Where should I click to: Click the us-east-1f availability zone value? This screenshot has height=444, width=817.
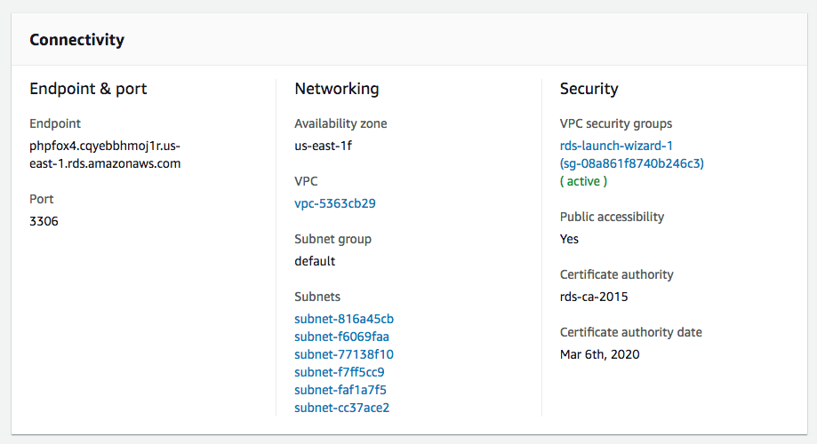click(x=329, y=146)
